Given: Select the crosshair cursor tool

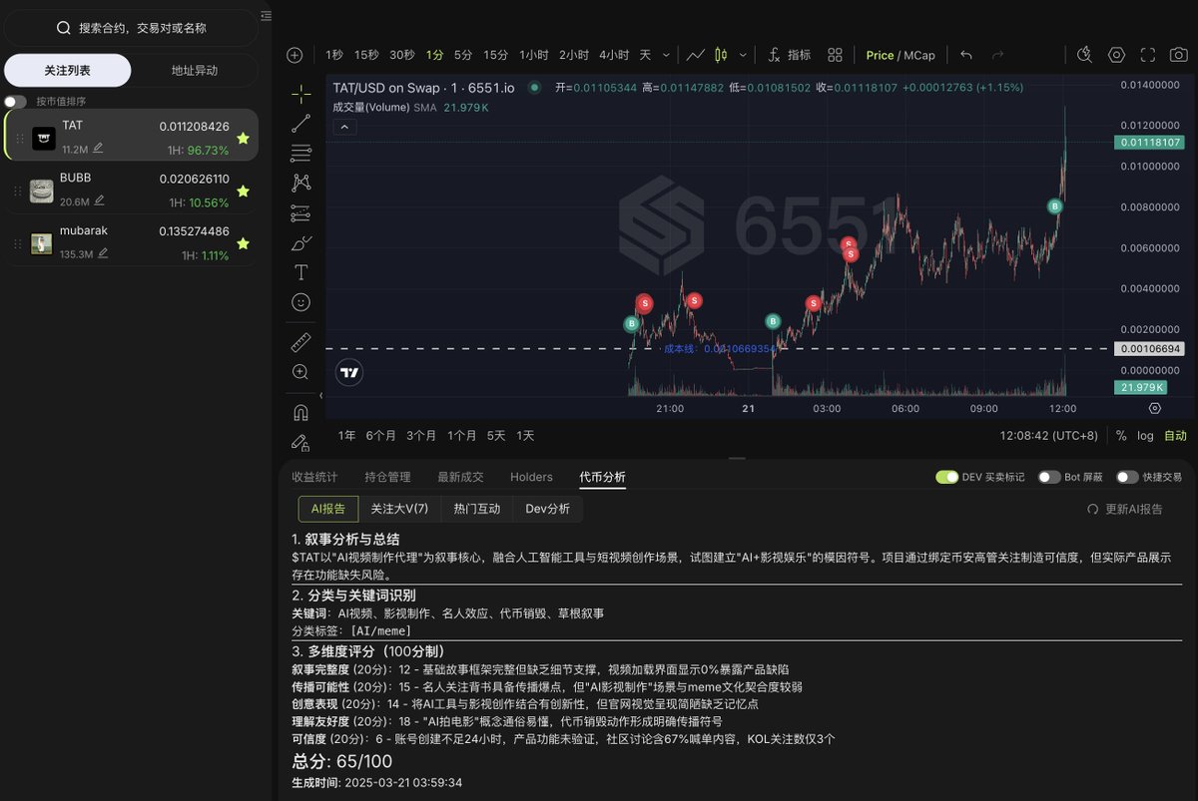Looking at the screenshot, I should (x=300, y=94).
